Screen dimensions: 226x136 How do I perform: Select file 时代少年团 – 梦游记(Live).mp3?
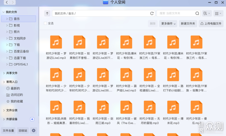[x=56, y=48]
